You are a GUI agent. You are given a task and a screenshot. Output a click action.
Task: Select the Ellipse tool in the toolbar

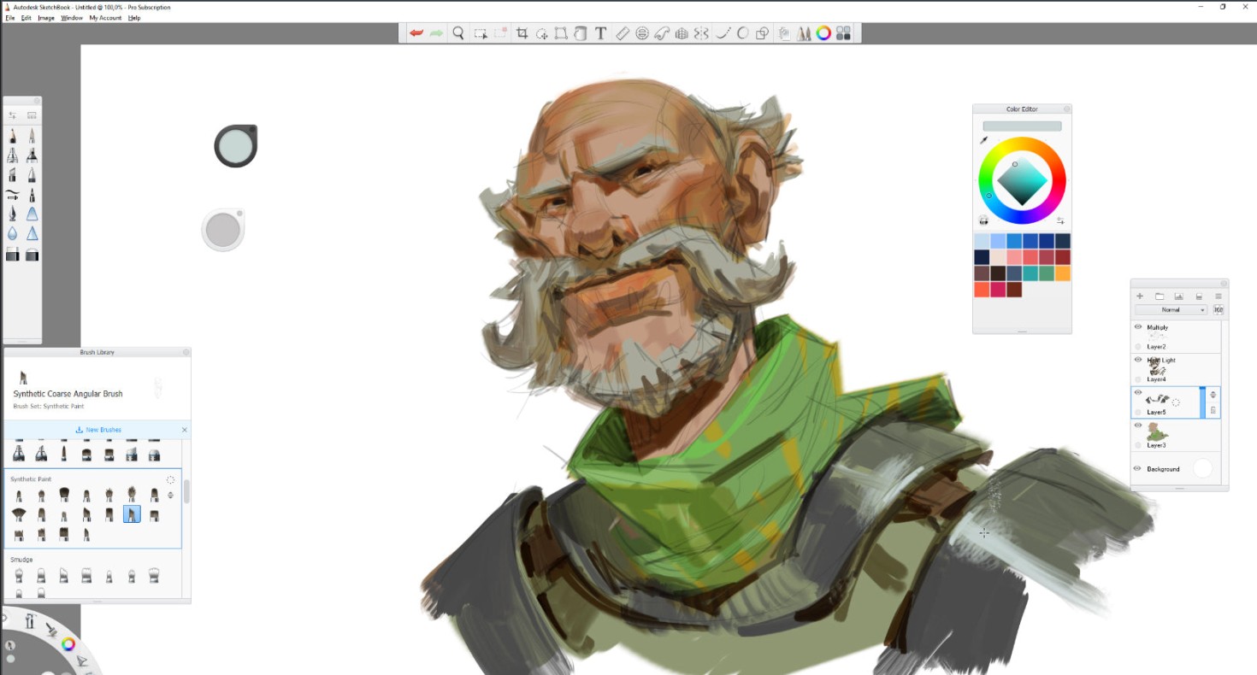coord(743,32)
